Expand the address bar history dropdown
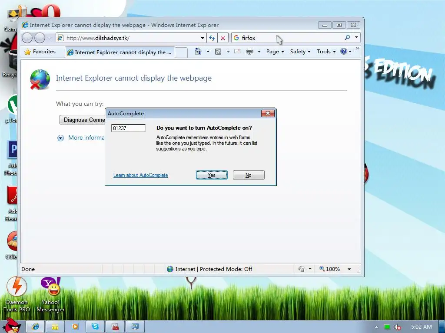 tap(203, 38)
